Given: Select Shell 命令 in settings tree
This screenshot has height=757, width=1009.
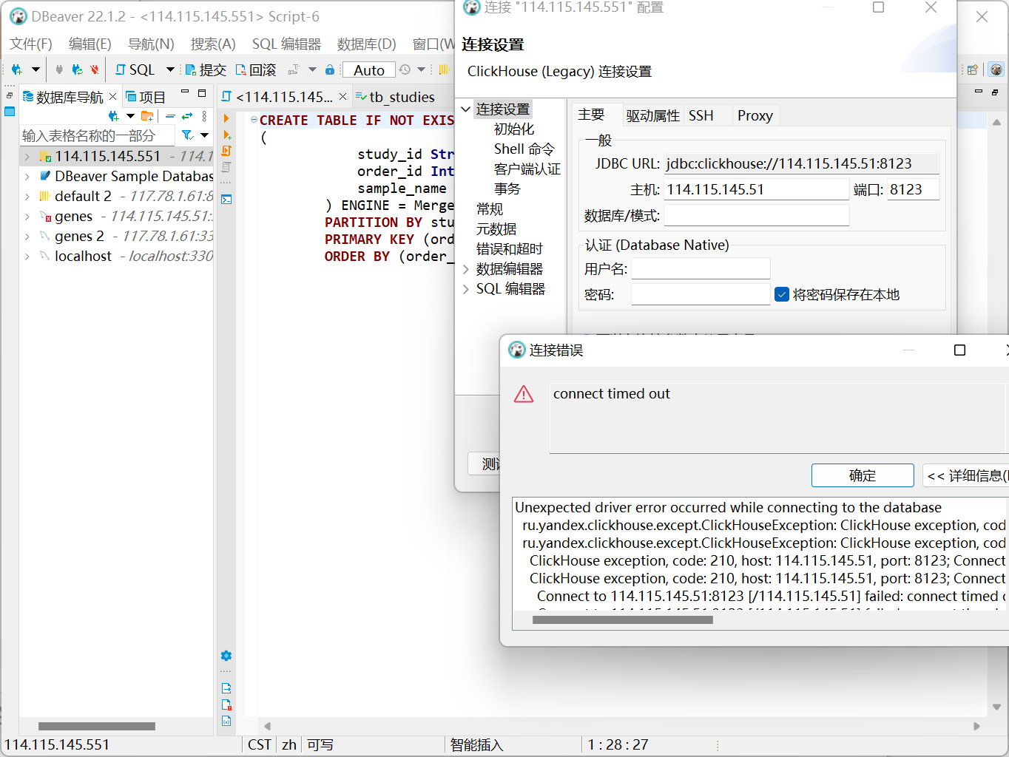Looking at the screenshot, I should tap(524, 149).
